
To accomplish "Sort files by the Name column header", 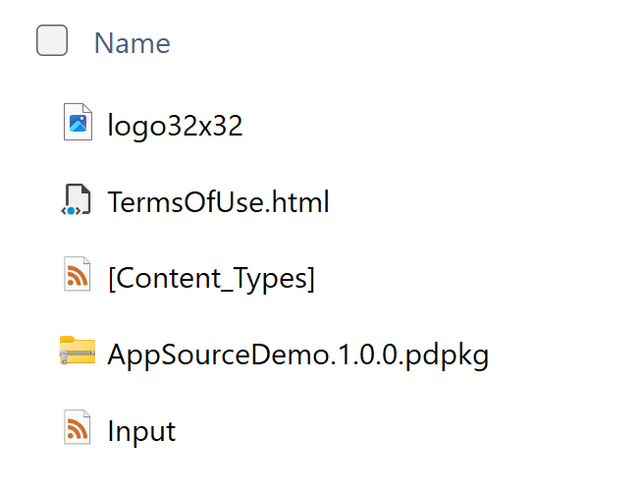I will [x=132, y=43].
